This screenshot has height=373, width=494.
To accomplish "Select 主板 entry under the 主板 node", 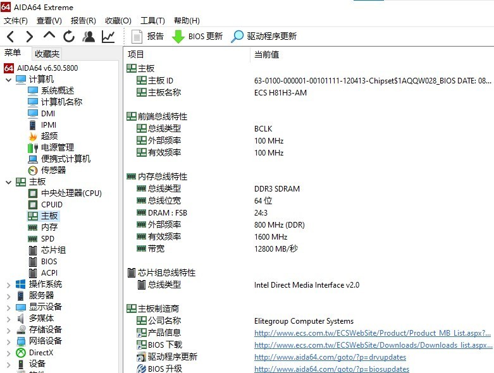I will coord(49,216).
